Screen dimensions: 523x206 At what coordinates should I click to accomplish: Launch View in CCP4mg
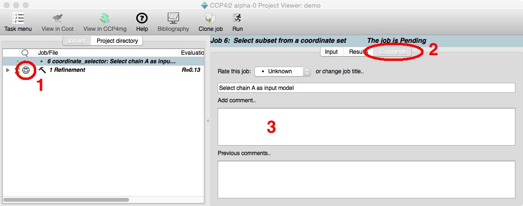[x=105, y=19]
